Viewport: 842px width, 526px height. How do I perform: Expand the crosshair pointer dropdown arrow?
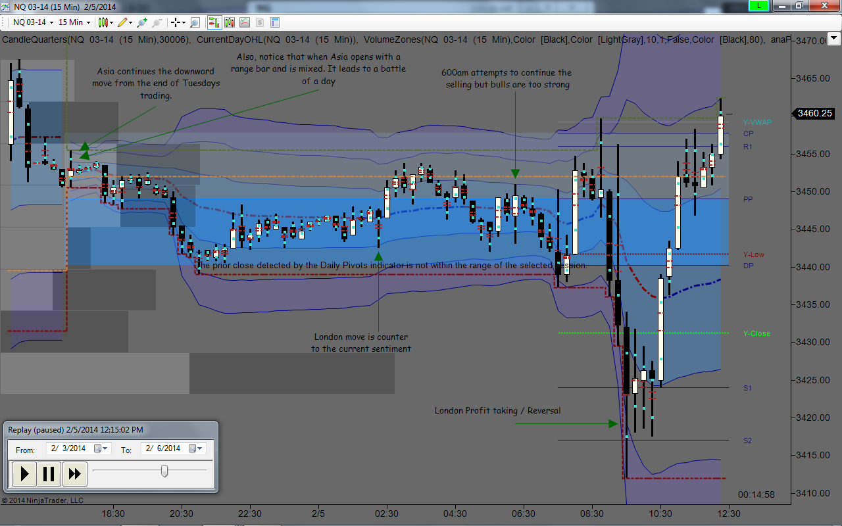tap(184, 22)
